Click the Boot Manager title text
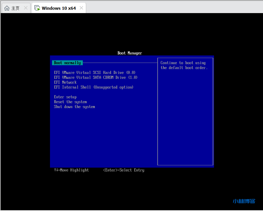Image resolution: width=263 pixels, height=211 pixels. click(x=130, y=53)
